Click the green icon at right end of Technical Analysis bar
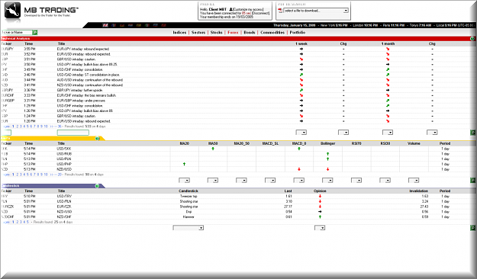The width and height of the screenshot is (477, 279). point(472,39)
